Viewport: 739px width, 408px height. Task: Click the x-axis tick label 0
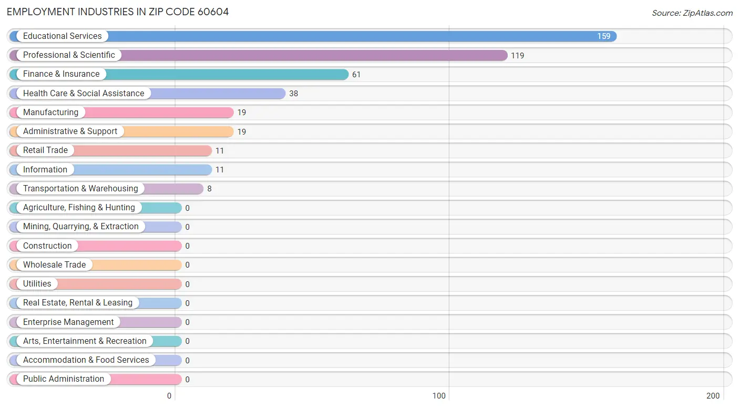pyautogui.click(x=169, y=396)
